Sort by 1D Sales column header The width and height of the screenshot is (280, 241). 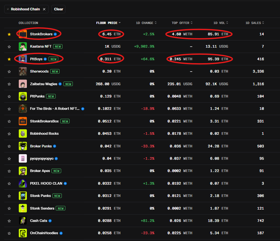(254, 23)
